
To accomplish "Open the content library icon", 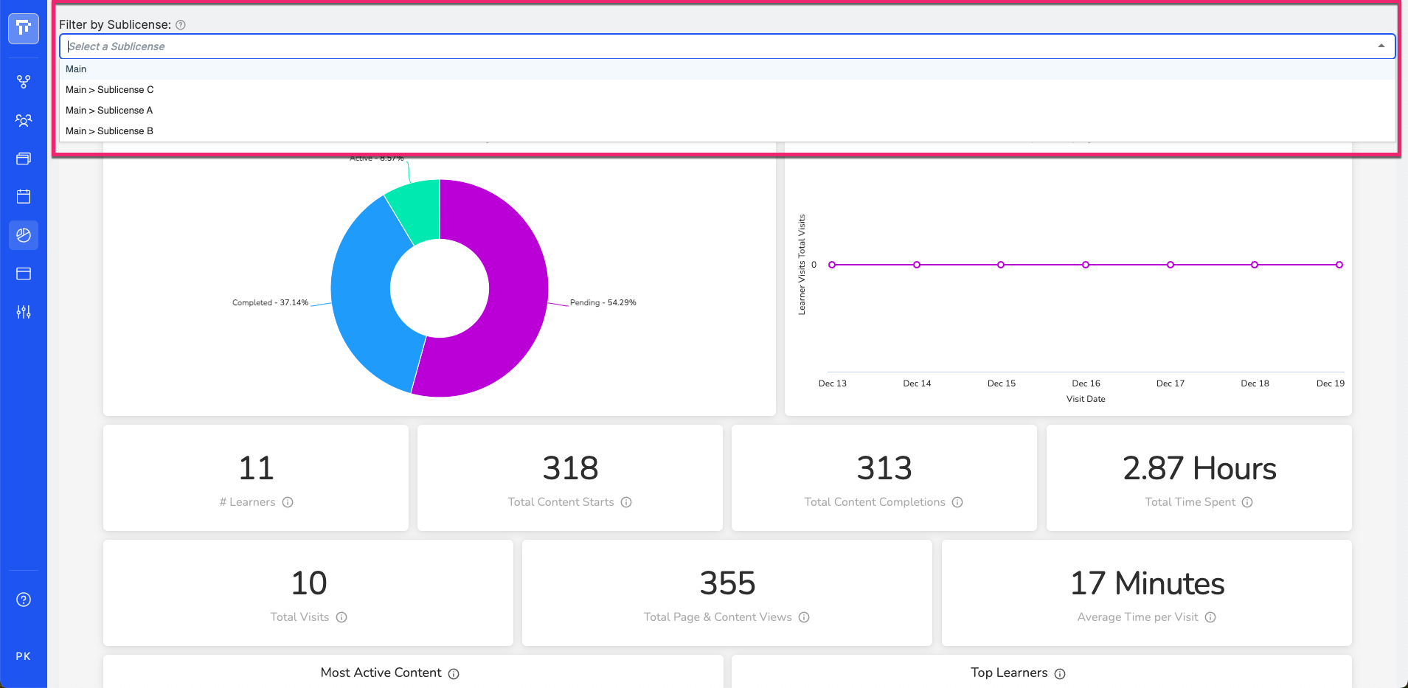I will pyautogui.click(x=24, y=159).
